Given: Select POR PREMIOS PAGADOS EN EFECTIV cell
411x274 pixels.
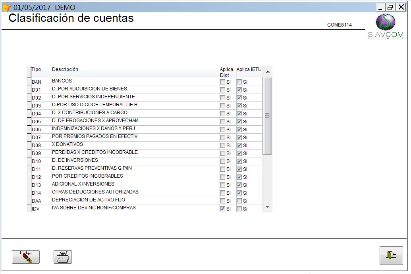Looking at the screenshot, I should [x=135, y=137].
